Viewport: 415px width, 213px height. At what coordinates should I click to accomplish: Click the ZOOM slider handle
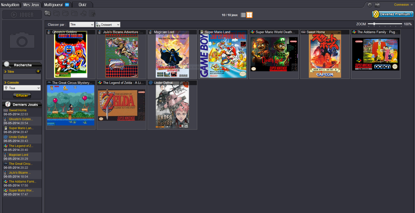[374, 24]
